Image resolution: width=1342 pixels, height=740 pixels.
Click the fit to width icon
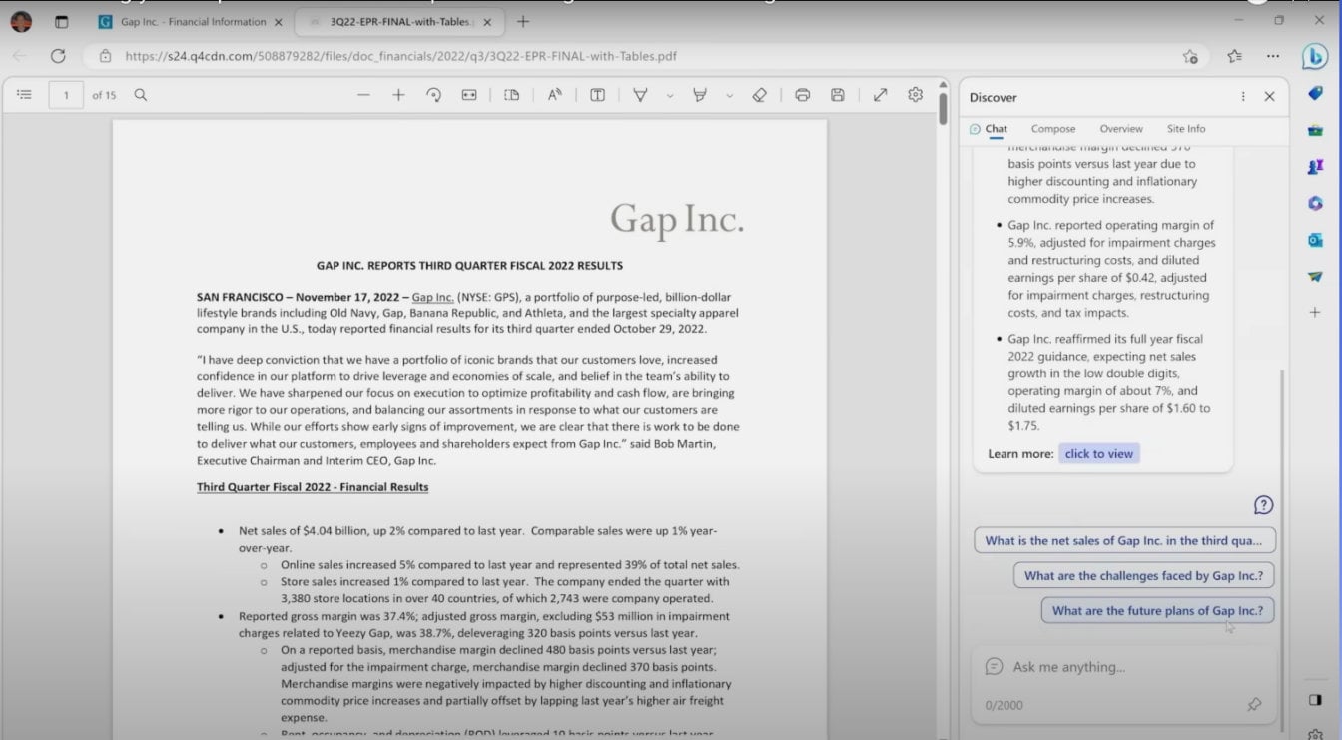coord(468,95)
